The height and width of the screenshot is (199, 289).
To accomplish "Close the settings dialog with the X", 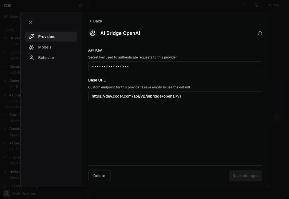I will tap(31, 22).
